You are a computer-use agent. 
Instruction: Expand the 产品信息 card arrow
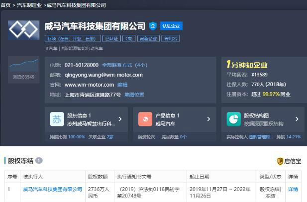[208, 119]
